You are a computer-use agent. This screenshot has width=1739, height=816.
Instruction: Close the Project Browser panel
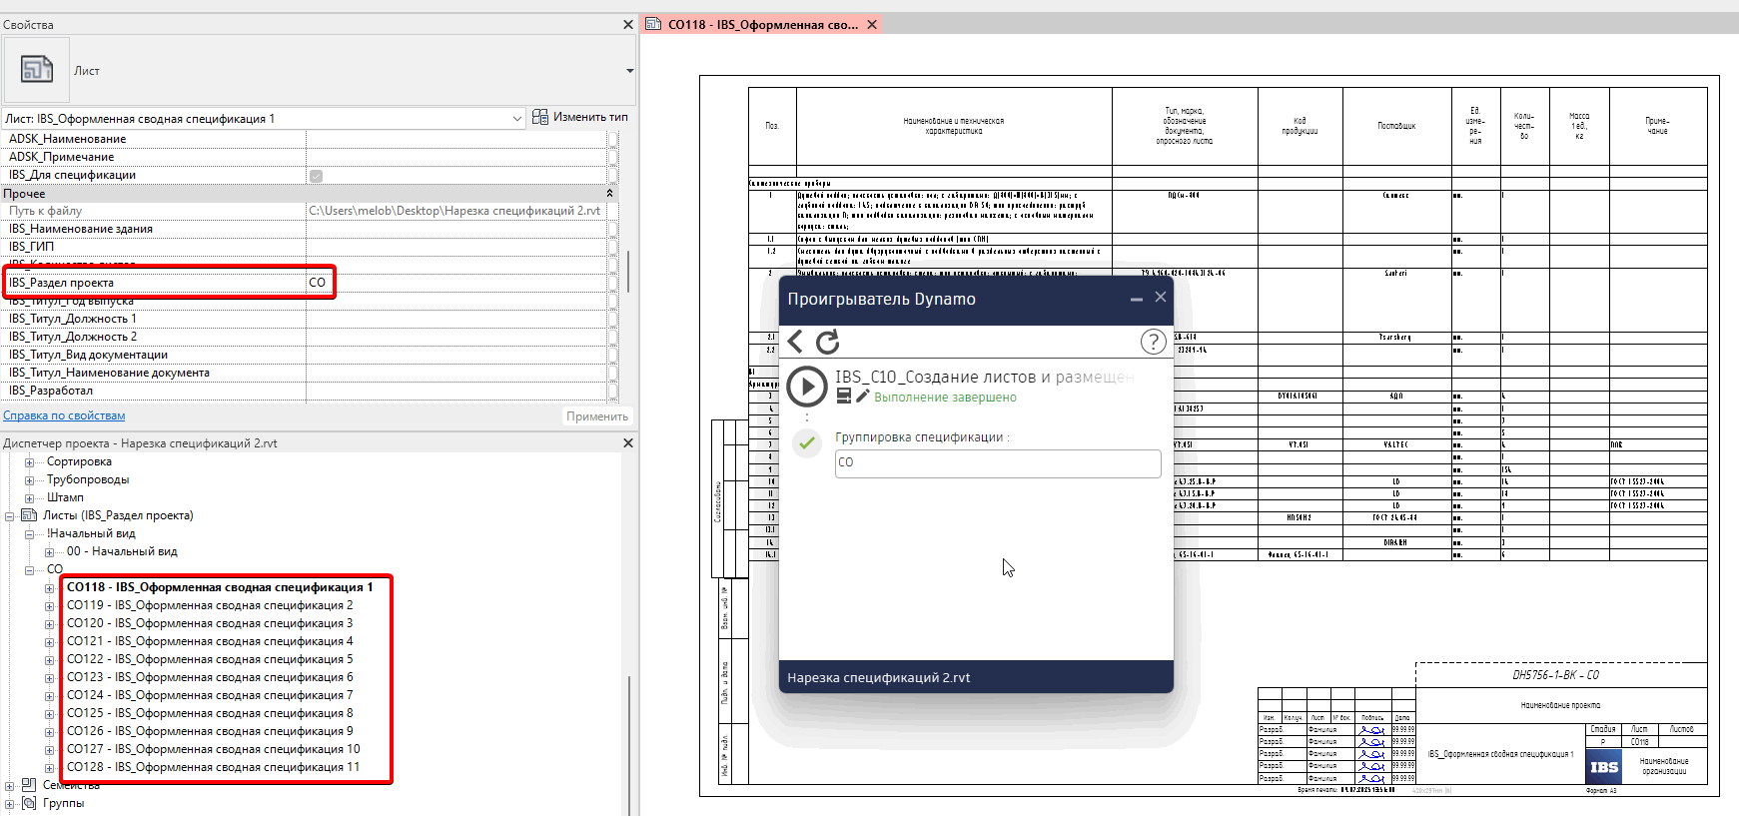click(x=628, y=442)
